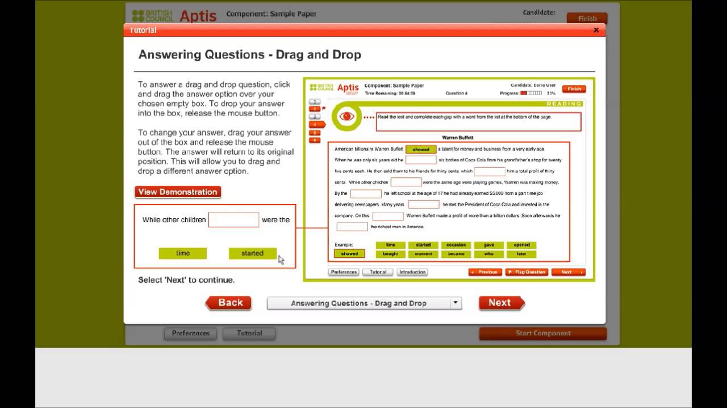Click the 'Answering Questions - Drag and Drop' heading
This screenshot has width=727, height=408.
point(250,55)
